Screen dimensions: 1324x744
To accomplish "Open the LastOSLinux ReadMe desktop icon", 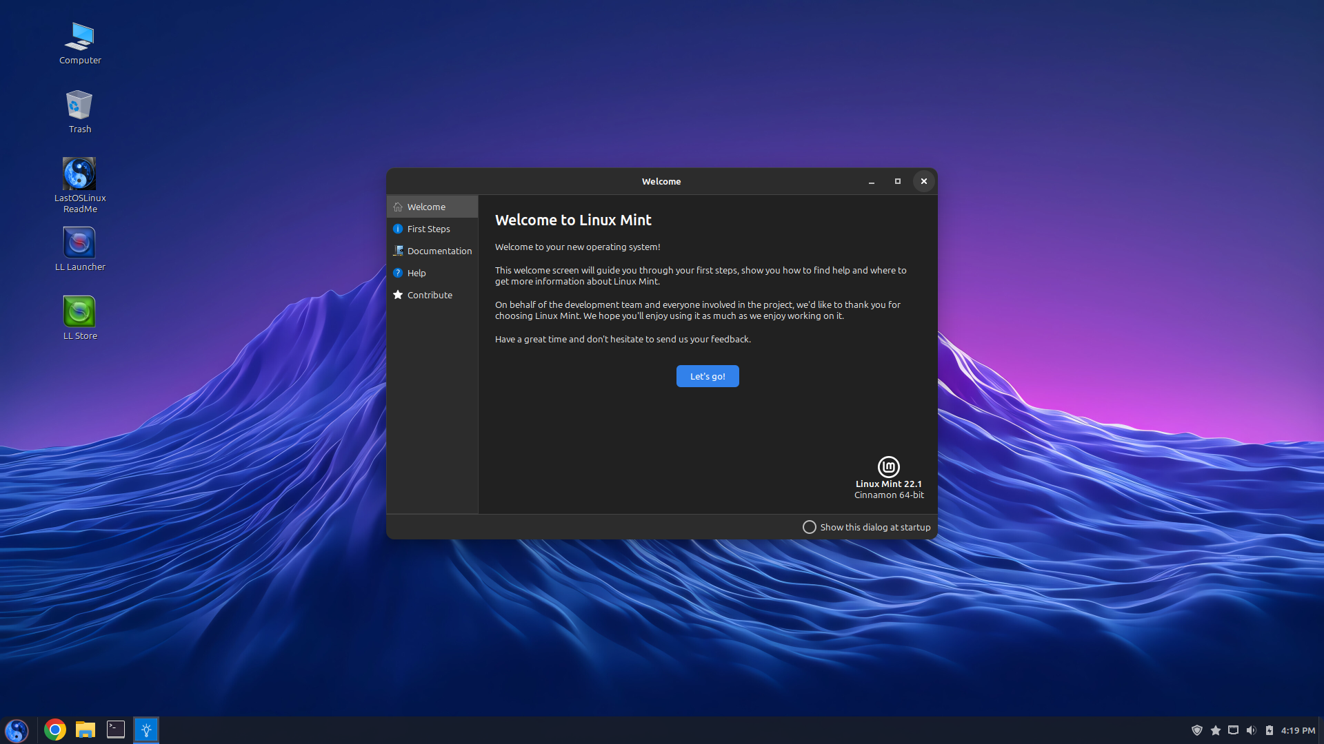I will click(80, 185).
